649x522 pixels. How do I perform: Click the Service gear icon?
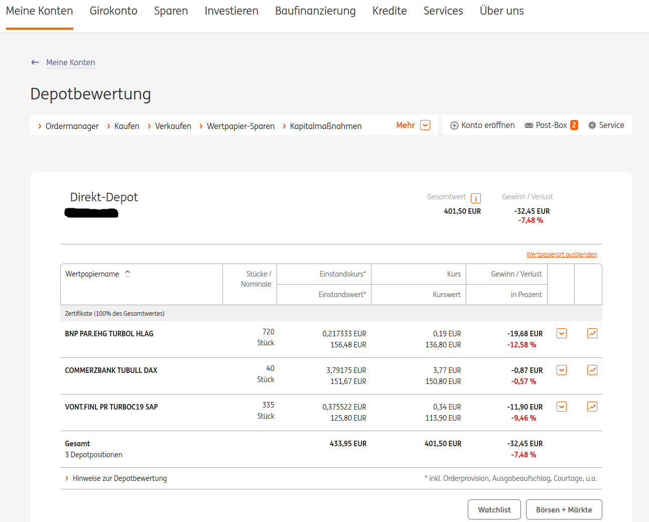pyautogui.click(x=592, y=125)
